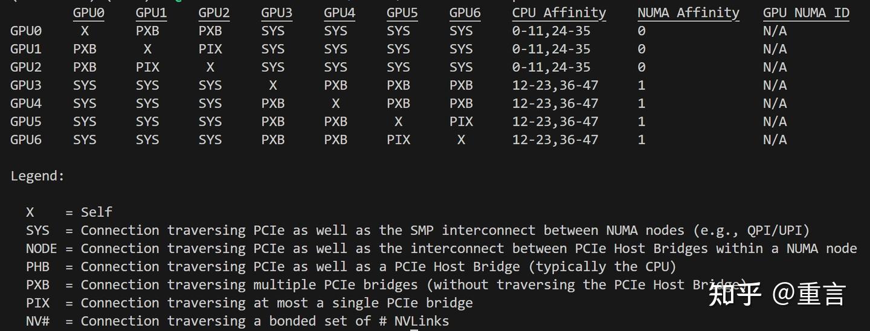The image size is (870, 331).
Task: Click the CPU Affinity value in the GPU5 row
Action: [x=555, y=121]
